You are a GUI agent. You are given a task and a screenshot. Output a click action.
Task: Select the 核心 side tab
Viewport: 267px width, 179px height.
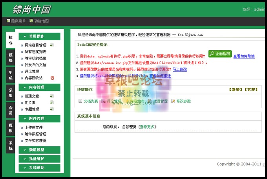[x=11, y=40]
